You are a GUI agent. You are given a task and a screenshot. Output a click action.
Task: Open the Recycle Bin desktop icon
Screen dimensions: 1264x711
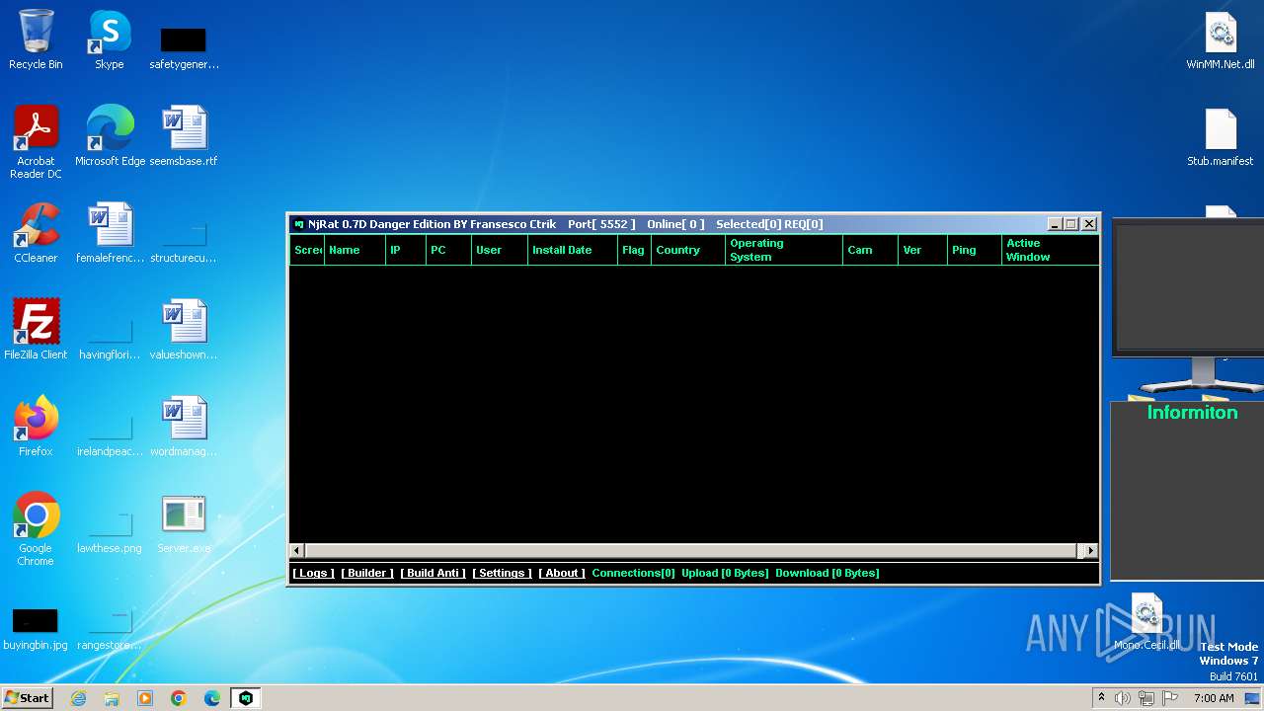click(36, 39)
